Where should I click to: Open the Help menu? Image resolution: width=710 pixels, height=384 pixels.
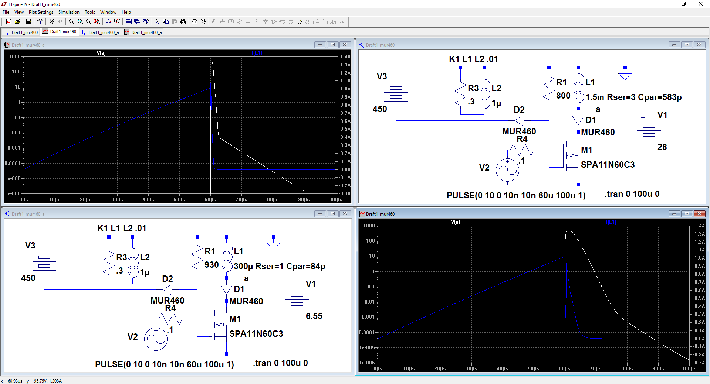[126, 12]
